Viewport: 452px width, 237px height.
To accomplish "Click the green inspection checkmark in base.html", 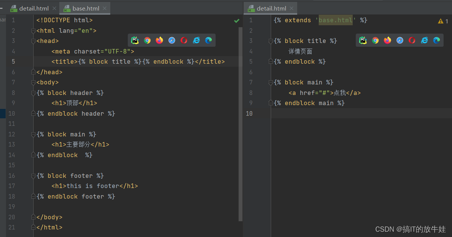I will [237, 21].
